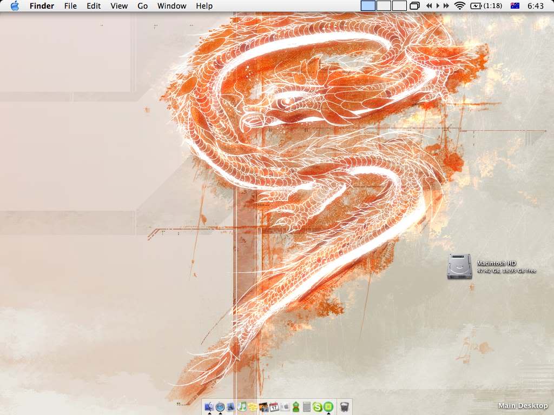The height and width of the screenshot is (415, 554).
Task: Open the Trash in the Dock
Action: click(x=345, y=407)
